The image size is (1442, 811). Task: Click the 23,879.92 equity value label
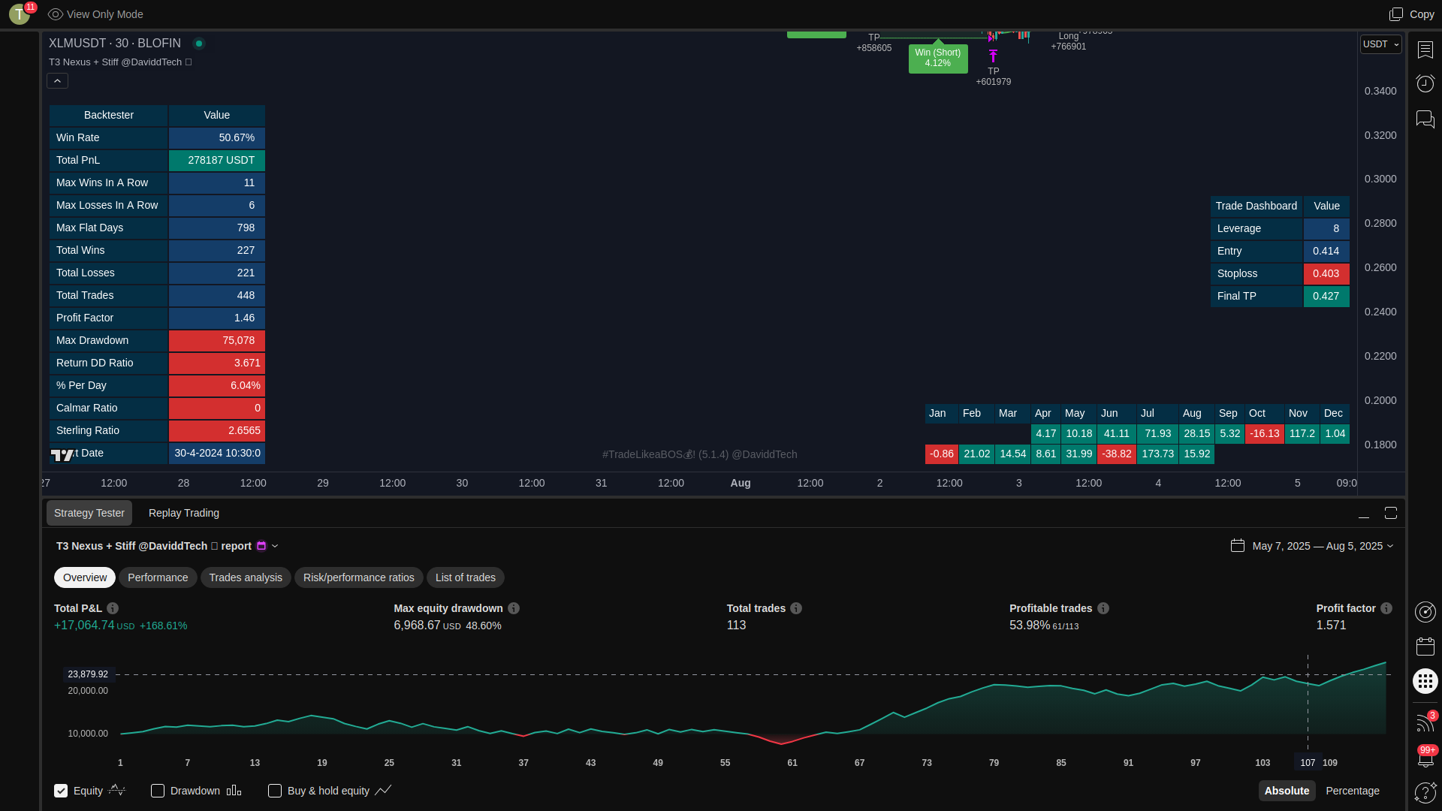point(88,674)
